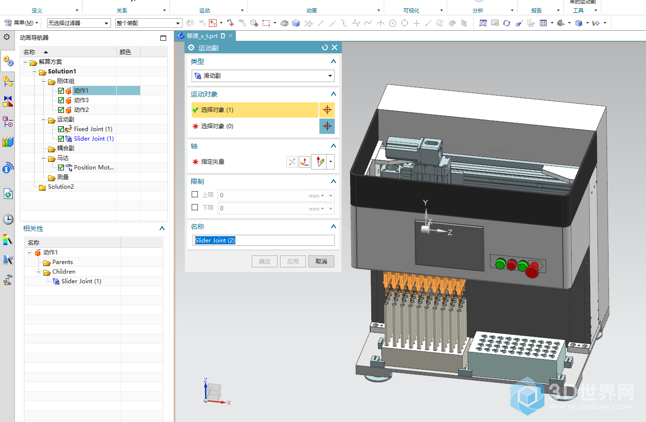Screen dimensions: 646x422
Task: Enable the 上限 upper limit checkbox
Action: [195, 194]
